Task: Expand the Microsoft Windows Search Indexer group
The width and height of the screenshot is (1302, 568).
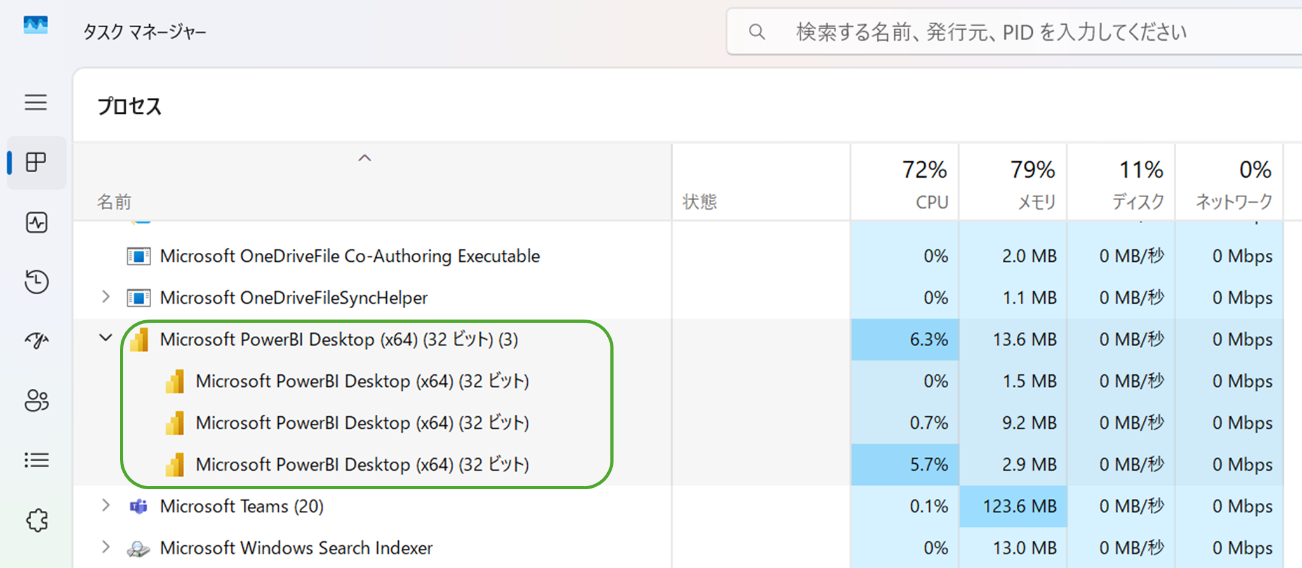Action: coord(105,547)
